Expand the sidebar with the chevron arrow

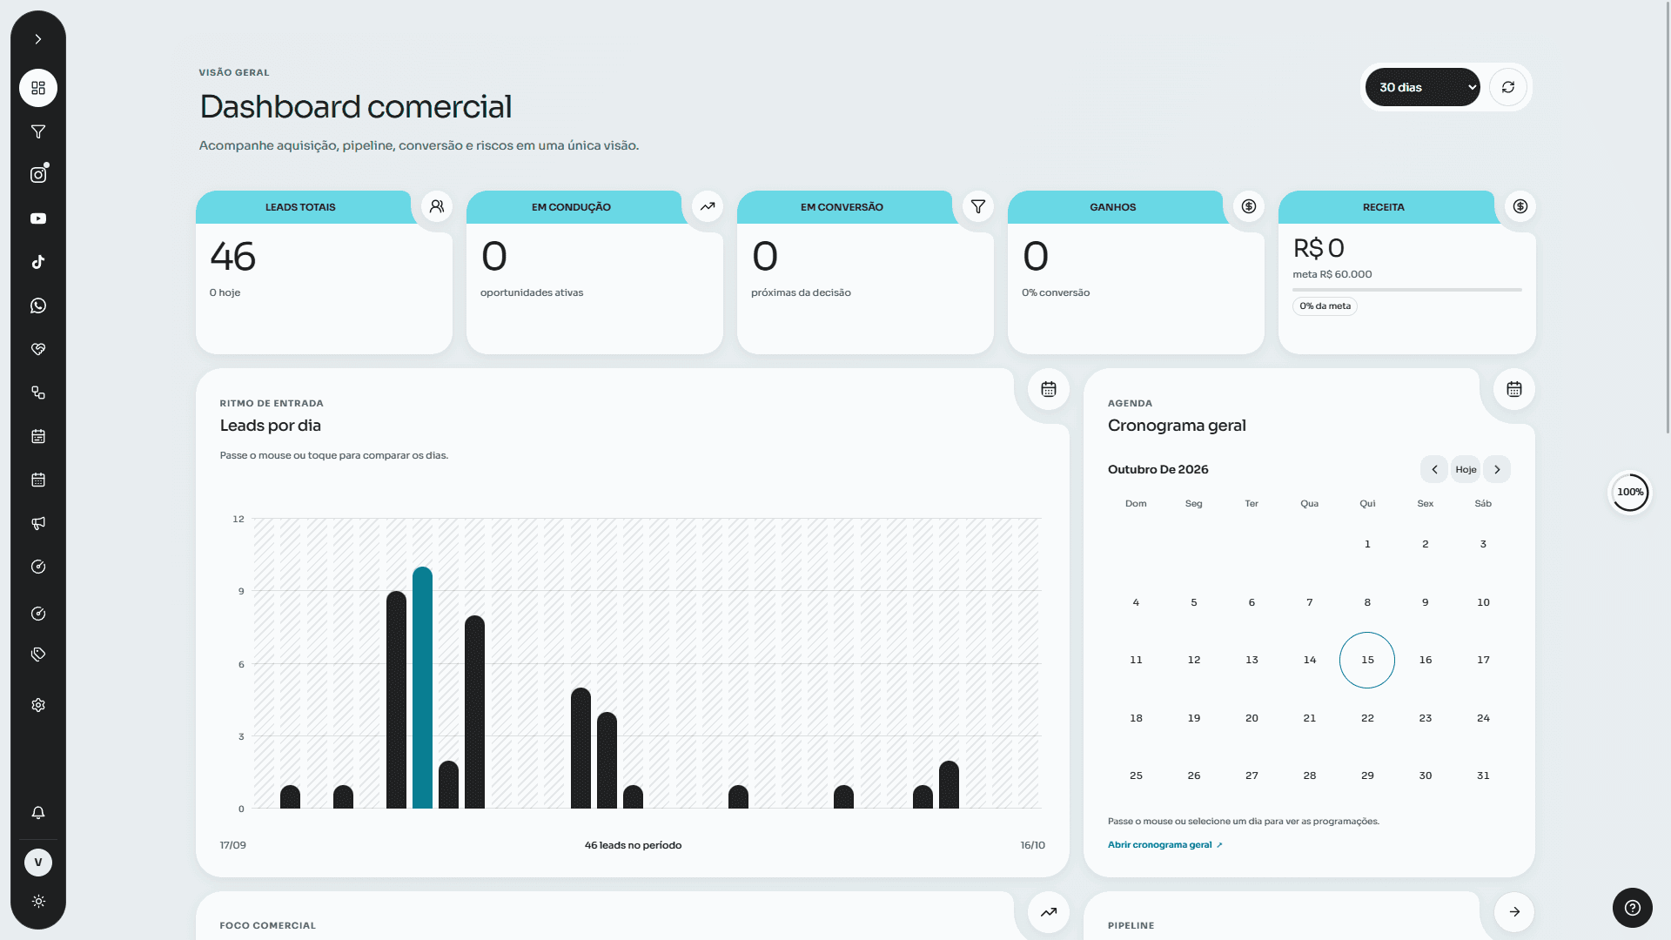point(38,39)
